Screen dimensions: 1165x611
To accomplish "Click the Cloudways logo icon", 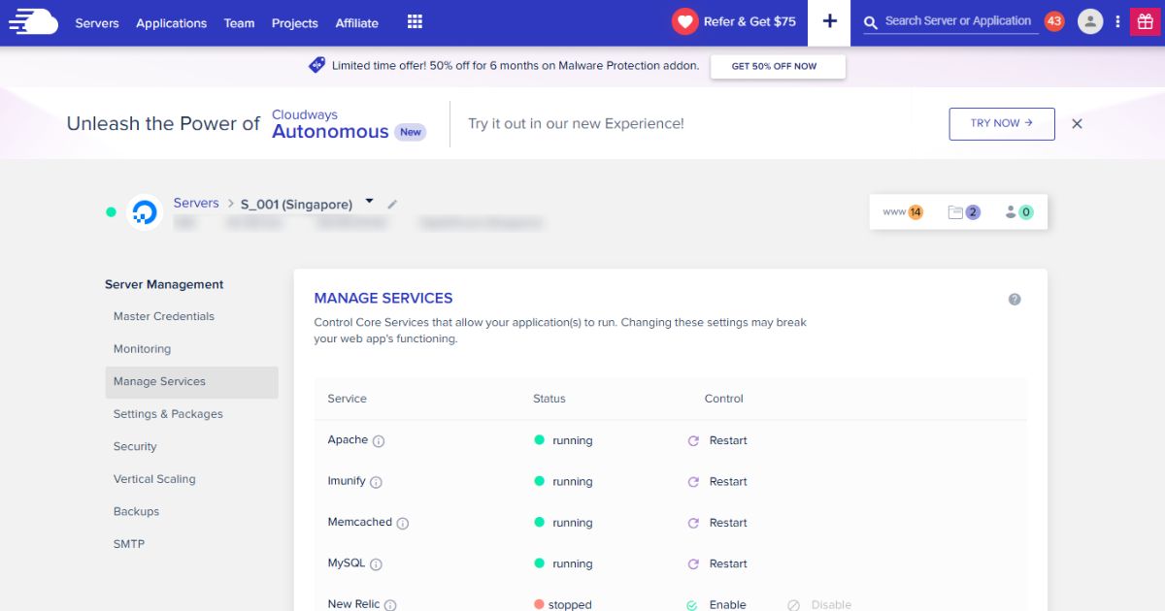I will tap(33, 22).
